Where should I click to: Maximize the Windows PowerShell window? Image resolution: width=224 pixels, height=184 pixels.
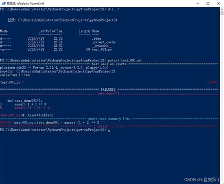point(208,3)
